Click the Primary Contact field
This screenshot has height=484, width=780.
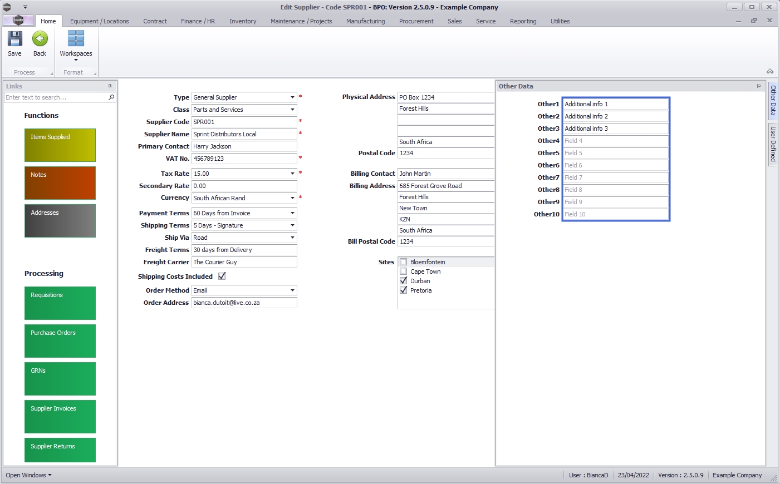244,146
